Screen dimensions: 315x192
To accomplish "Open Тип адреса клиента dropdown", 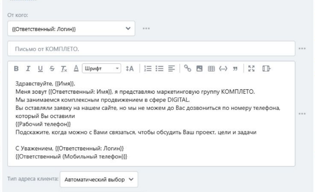I will [x=99, y=180].
